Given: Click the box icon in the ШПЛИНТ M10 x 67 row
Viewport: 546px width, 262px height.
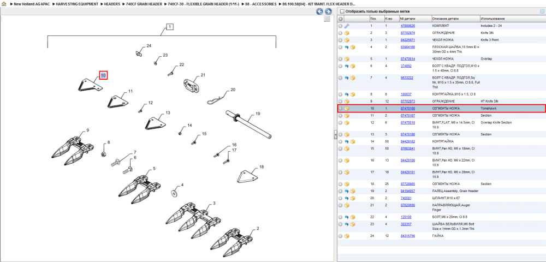Looking at the screenshot, I should click(x=353, y=198).
